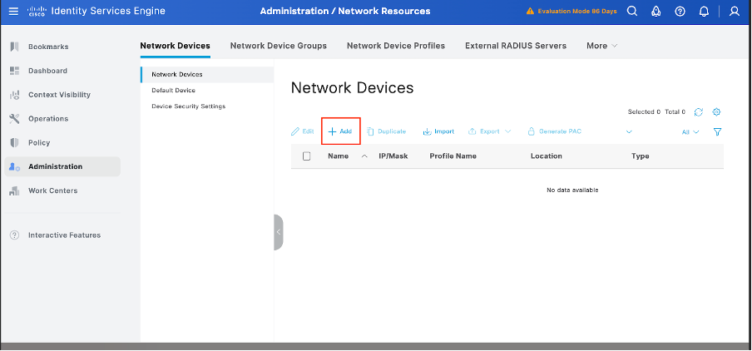
Task: Click the Evaluation Mode 86 Days text
Action: 577,11
